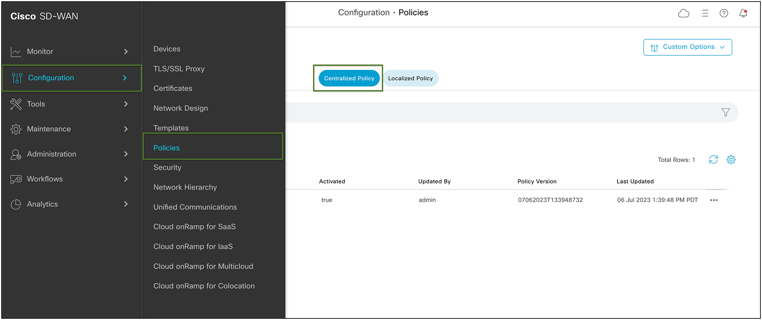Image resolution: width=762 pixels, height=320 pixels.
Task: Click the Monitor chart icon in sidebar
Action: tap(16, 52)
